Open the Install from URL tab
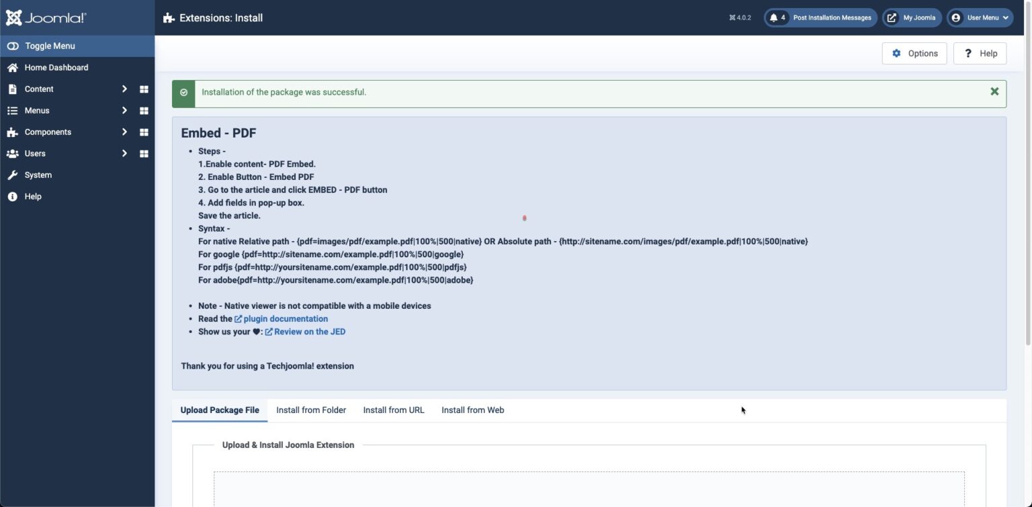The width and height of the screenshot is (1032, 507). pos(393,410)
